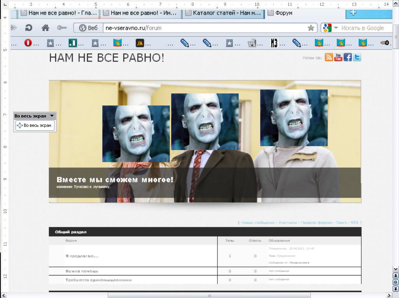
Task: Click the Word next page double-arrow
Action: tap(395, 289)
